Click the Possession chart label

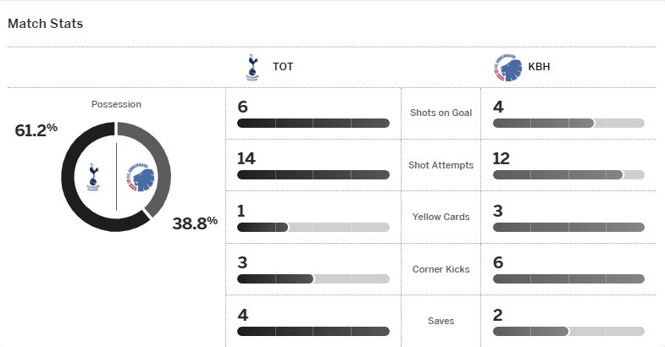[x=116, y=104]
